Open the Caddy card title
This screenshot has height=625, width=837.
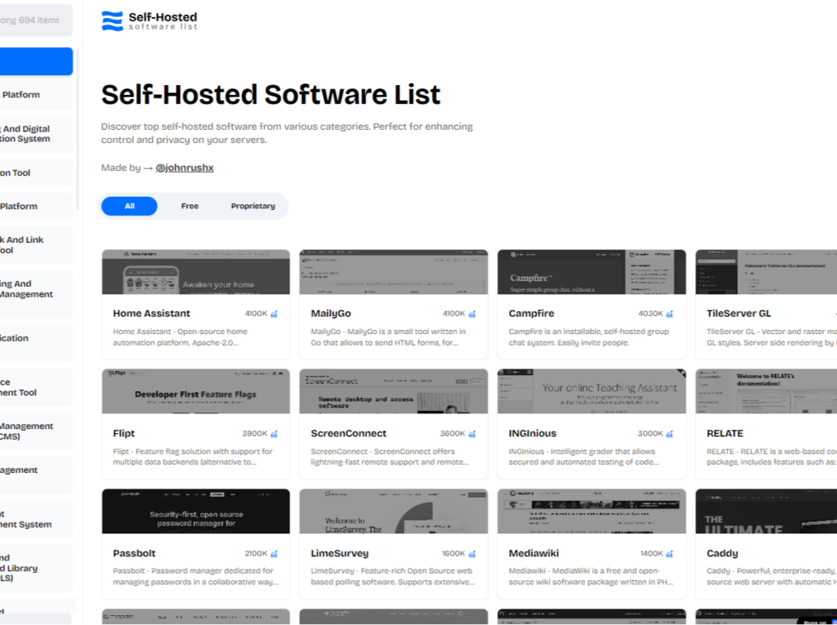click(723, 553)
